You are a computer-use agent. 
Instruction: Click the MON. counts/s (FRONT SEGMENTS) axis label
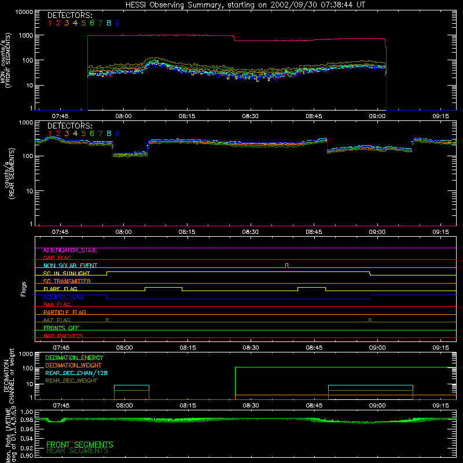pyautogui.click(x=5, y=60)
